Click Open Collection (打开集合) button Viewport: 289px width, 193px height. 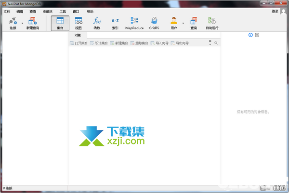click(79, 43)
